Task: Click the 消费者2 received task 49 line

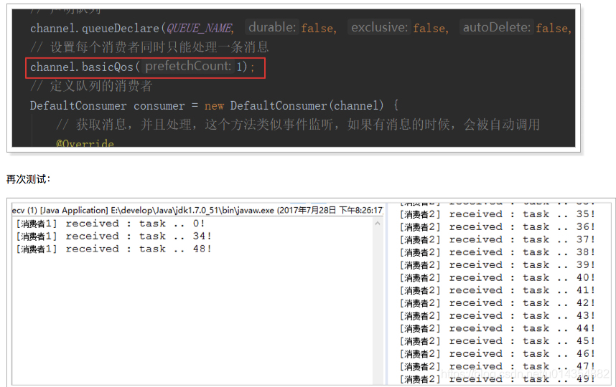Action: (498, 379)
